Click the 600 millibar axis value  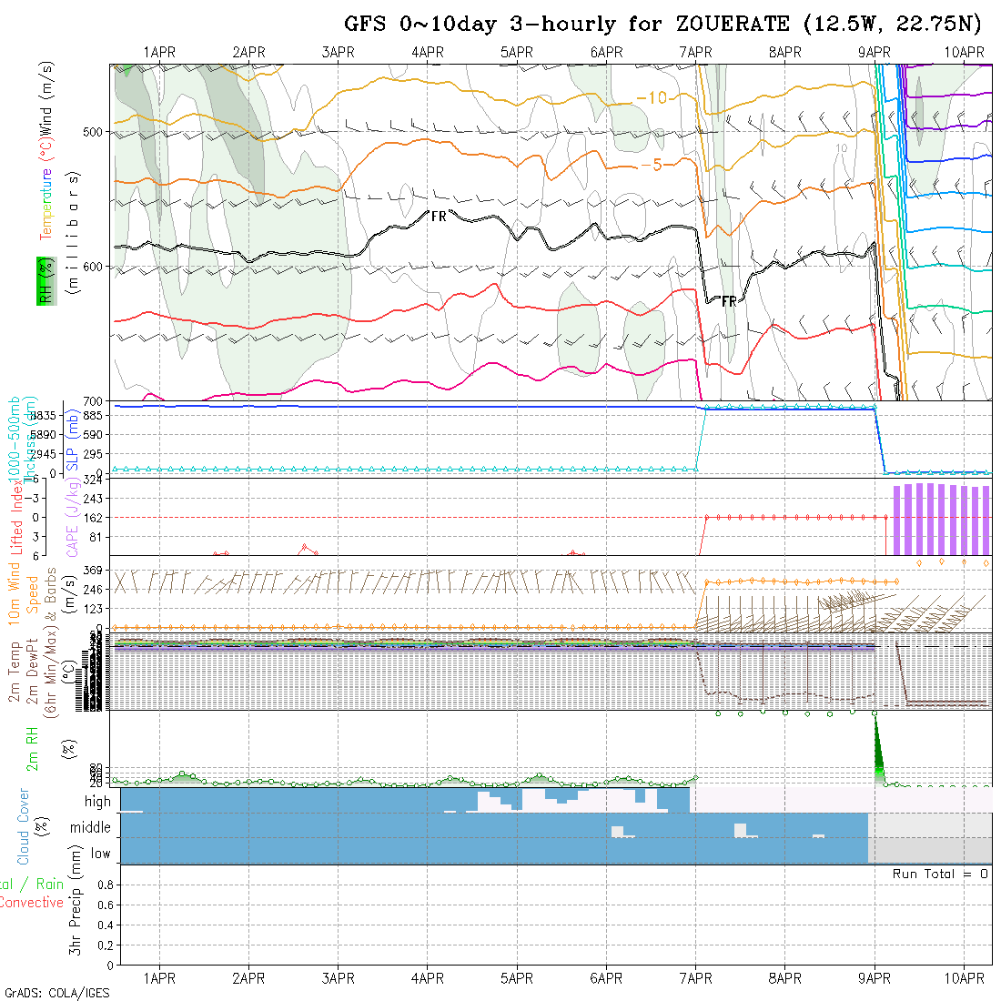pos(93,267)
